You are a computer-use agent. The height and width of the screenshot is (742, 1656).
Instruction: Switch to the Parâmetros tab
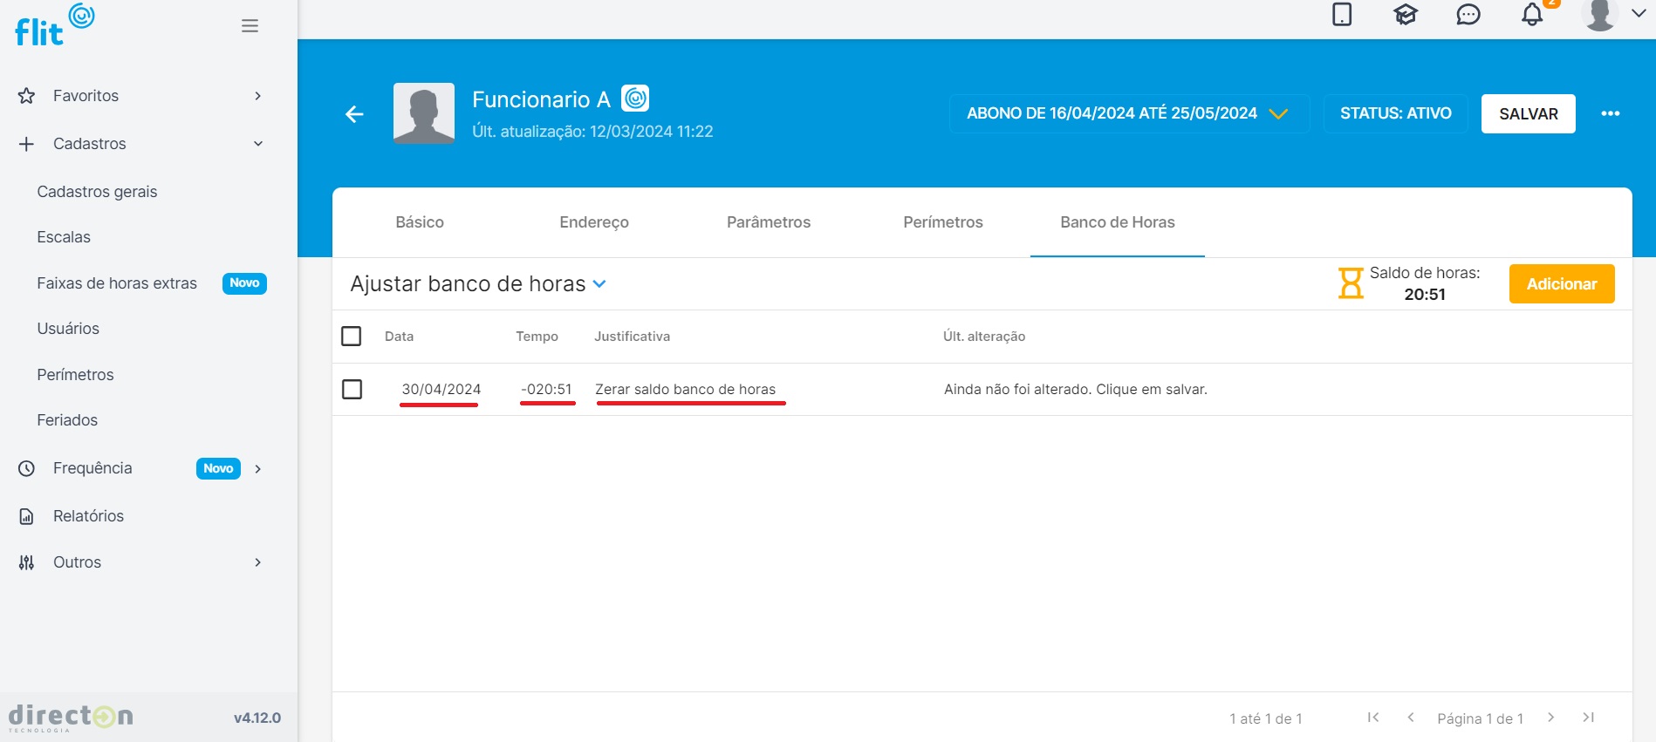pyautogui.click(x=769, y=222)
